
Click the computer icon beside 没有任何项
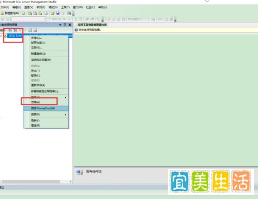(x=80, y=172)
